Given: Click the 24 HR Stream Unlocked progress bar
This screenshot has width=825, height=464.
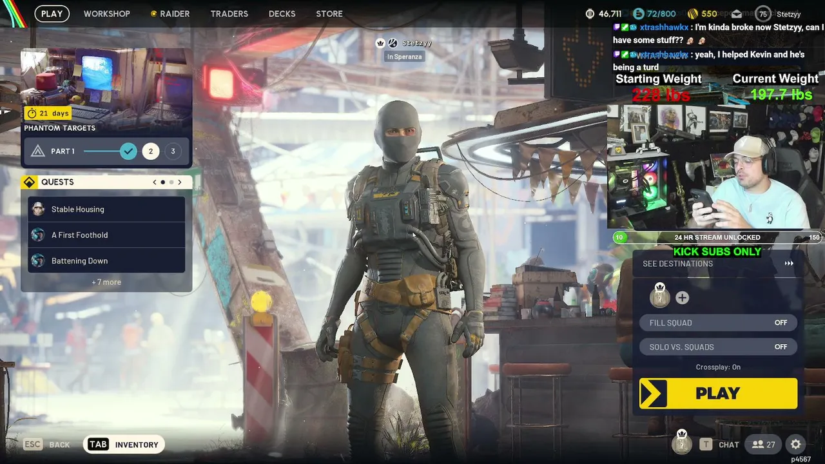Looking at the screenshot, I should (x=717, y=237).
